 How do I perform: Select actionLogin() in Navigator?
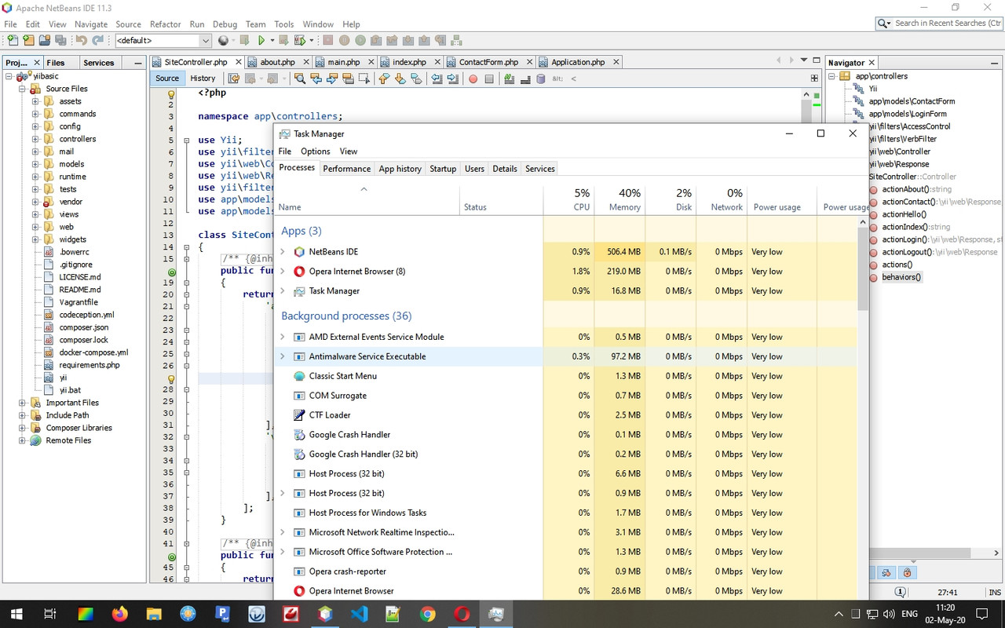(904, 239)
